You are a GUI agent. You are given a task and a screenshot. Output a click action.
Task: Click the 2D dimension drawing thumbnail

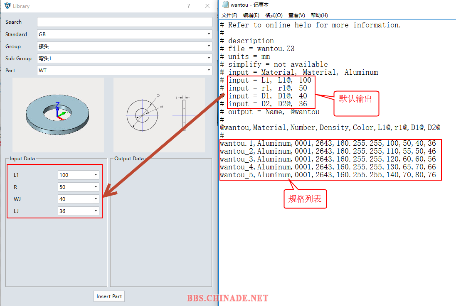click(159, 115)
